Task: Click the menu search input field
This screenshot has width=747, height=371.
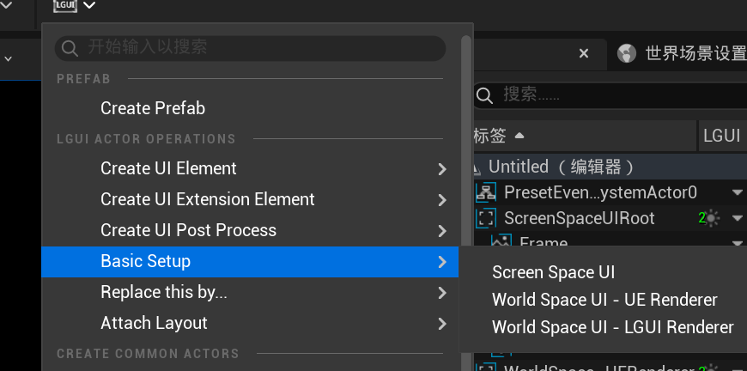Action: (x=258, y=47)
